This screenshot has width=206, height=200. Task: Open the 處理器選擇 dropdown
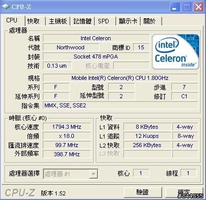click(x=70, y=174)
